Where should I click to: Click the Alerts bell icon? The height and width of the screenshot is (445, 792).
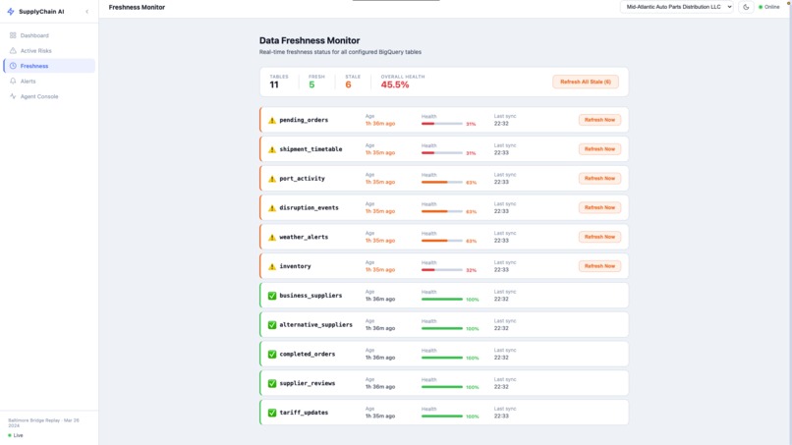13,81
